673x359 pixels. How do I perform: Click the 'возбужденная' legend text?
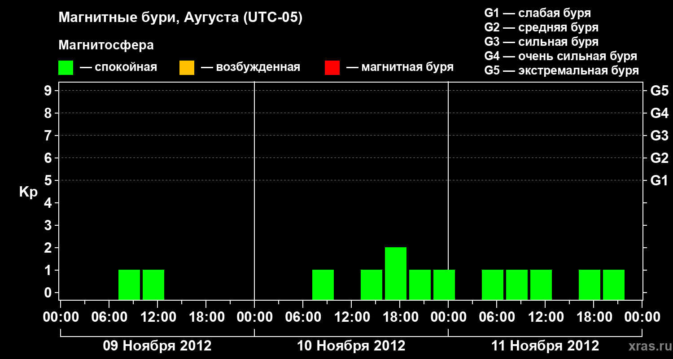258,67
